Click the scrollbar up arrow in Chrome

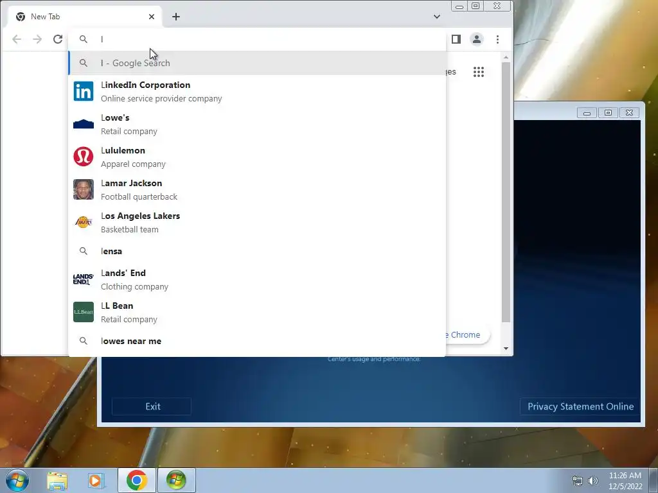(x=506, y=57)
